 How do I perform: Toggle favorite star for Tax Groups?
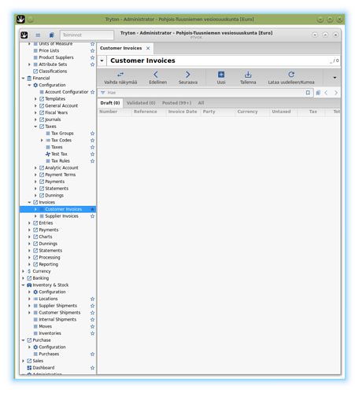coord(92,134)
